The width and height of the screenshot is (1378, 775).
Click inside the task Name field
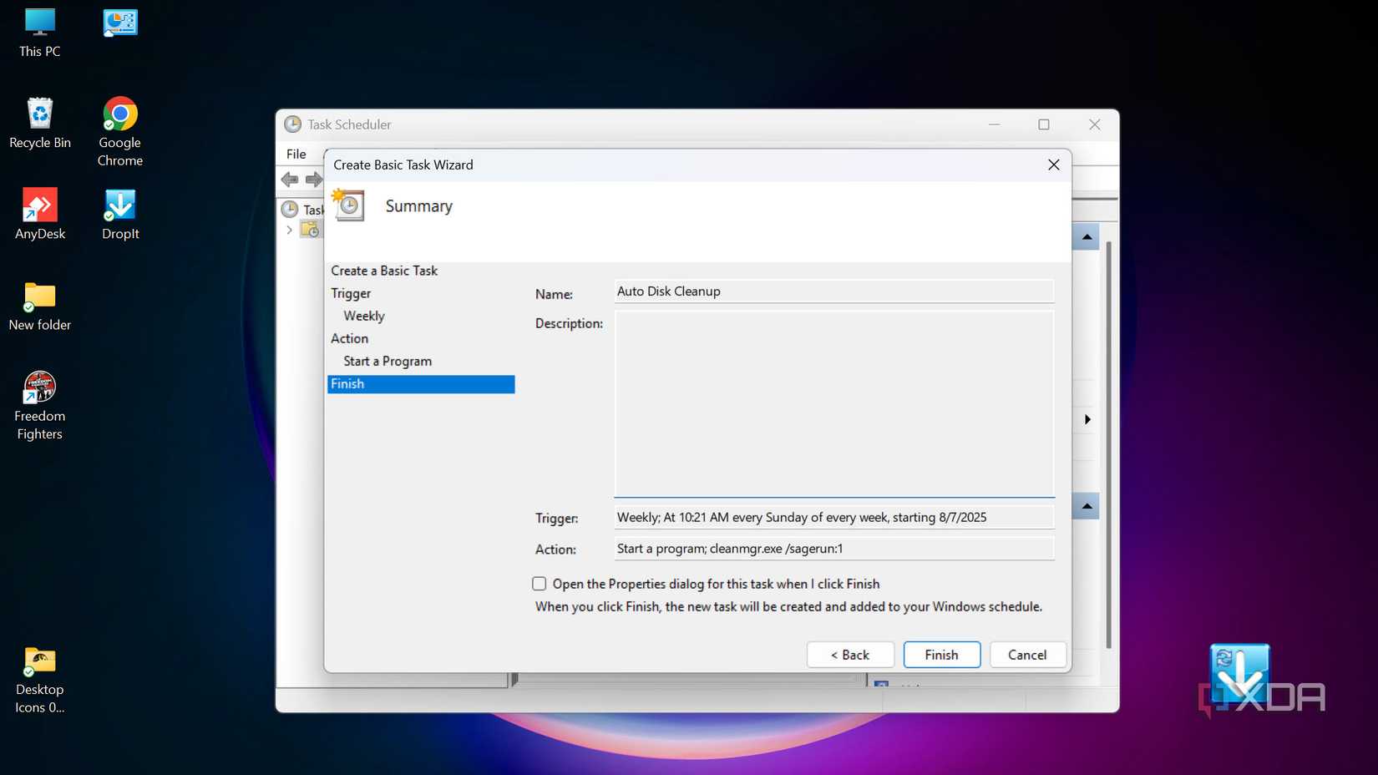[x=833, y=291]
